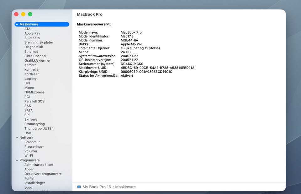Image resolution: width=301 pixels, height=194 pixels.
Task: Click the Apple M5 Pro chip value
Action: 131,44
